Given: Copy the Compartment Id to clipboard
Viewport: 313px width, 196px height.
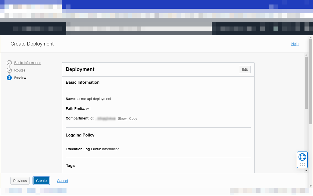Looking at the screenshot, I should click(133, 118).
